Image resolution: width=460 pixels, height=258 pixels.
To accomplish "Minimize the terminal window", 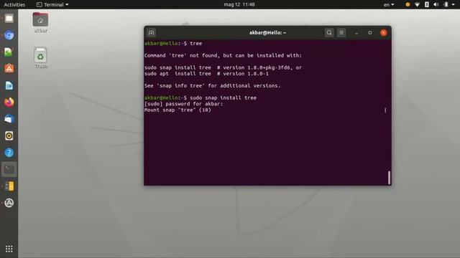I will (356, 33).
